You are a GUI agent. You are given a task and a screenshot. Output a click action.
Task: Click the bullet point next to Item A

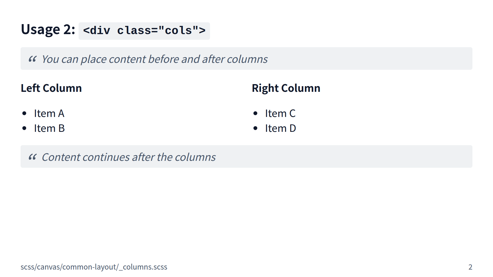24,113
